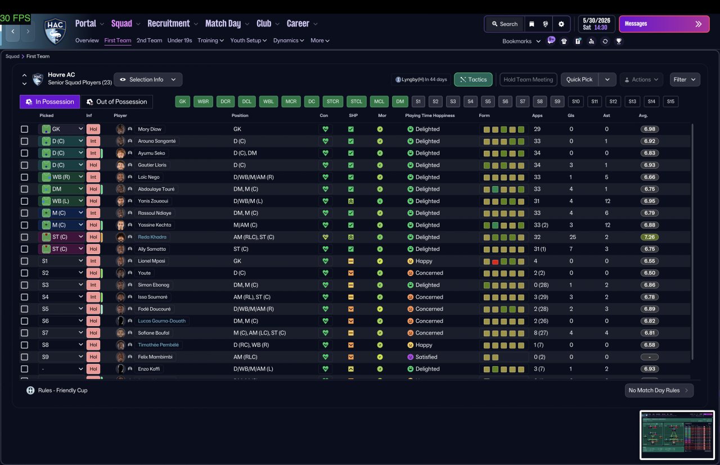Click the shirt kit shortcut icon
Viewport: 720px width, 465px height.
pos(564,41)
